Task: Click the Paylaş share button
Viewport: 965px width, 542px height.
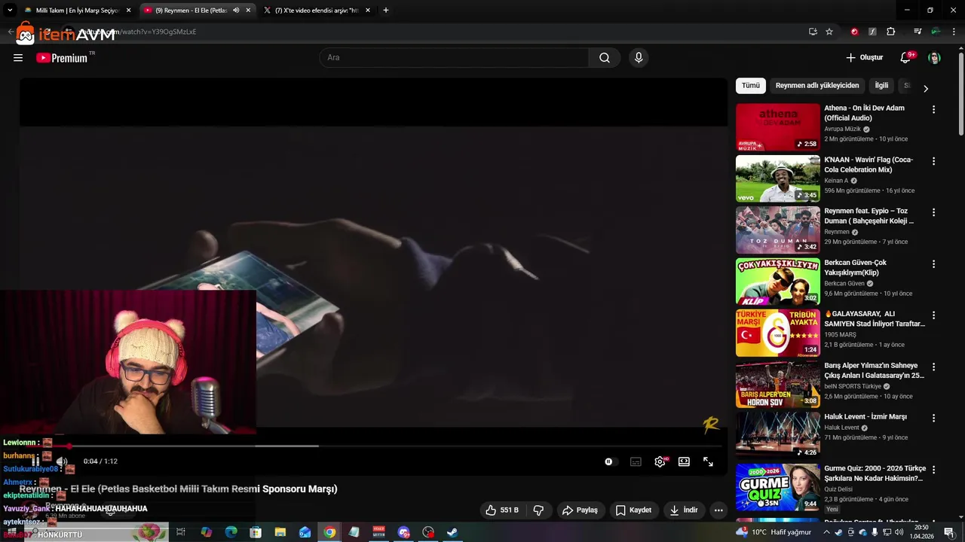Action: click(x=580, y=510)
